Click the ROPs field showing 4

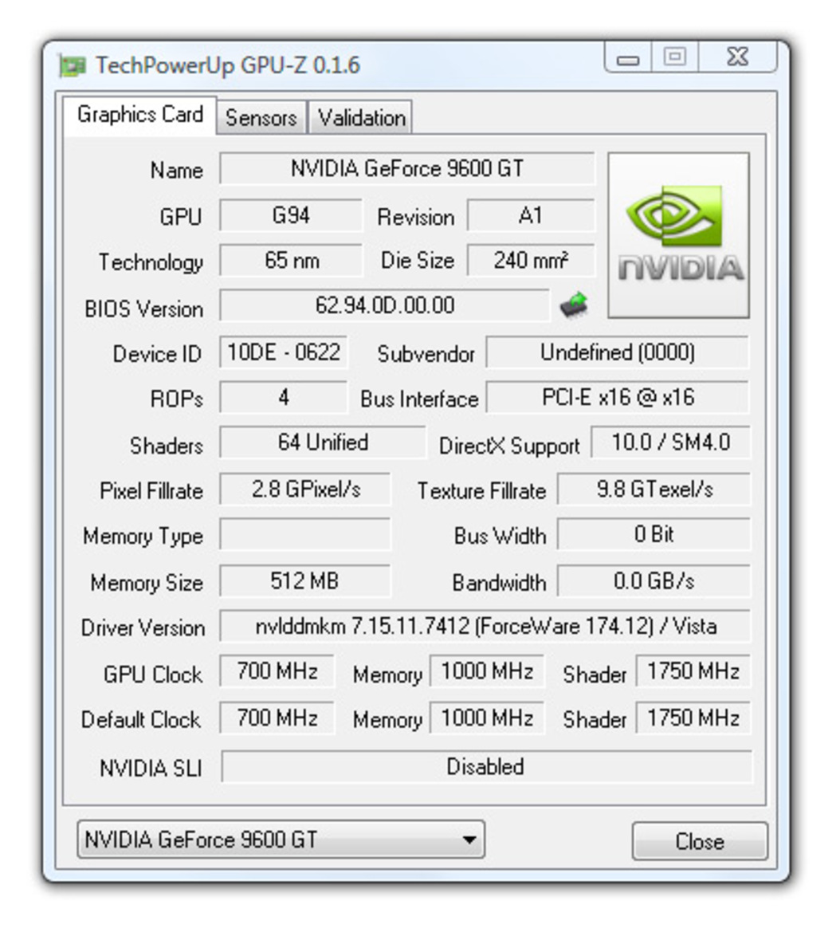[x=284, y=397]
